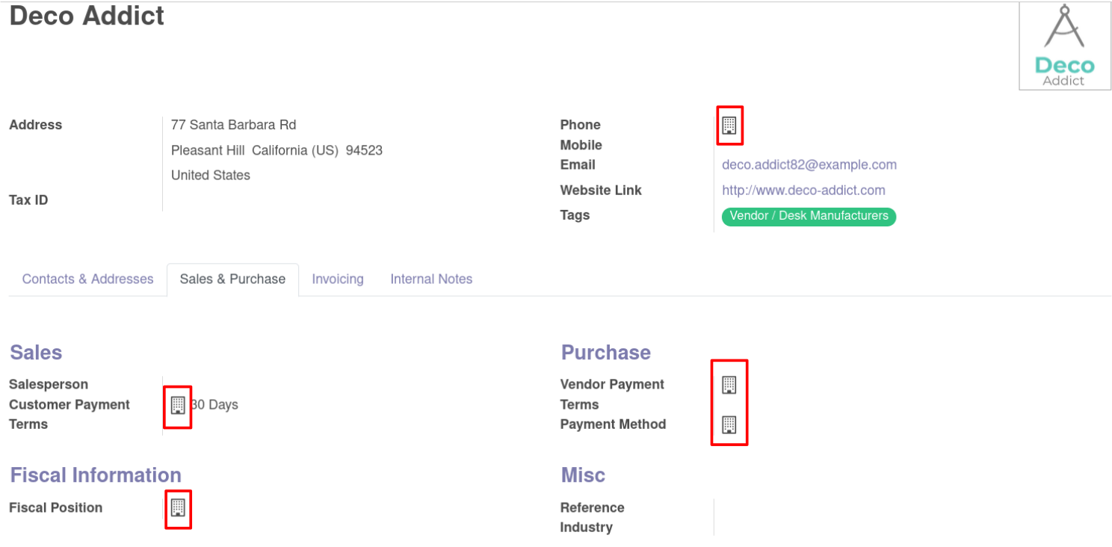1112x547 pixels.
Task: Click the building icon next to Phone
Action: pyautogui.click(x=729, y=125)
